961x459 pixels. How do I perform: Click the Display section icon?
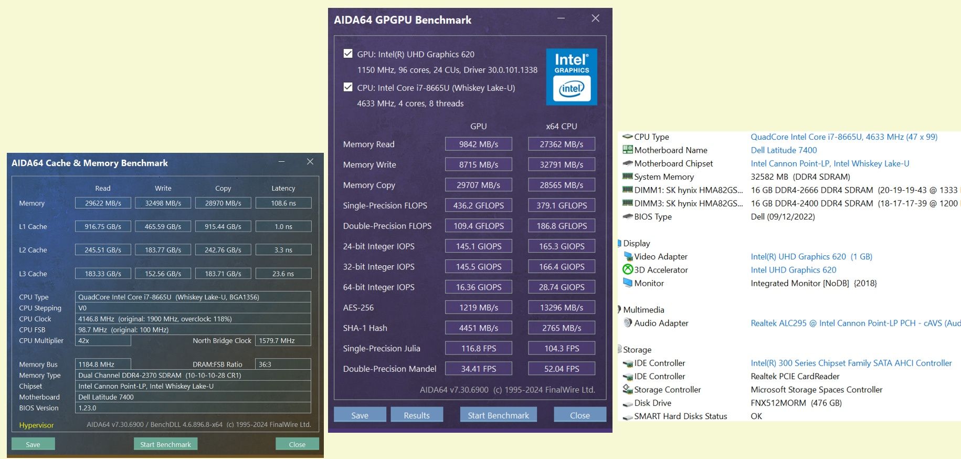(620, 243)
